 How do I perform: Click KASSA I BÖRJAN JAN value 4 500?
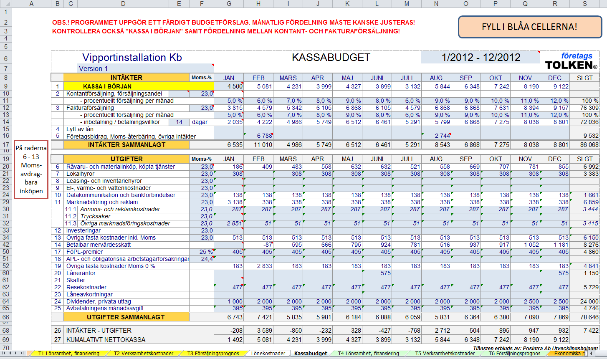coord(229,86)
